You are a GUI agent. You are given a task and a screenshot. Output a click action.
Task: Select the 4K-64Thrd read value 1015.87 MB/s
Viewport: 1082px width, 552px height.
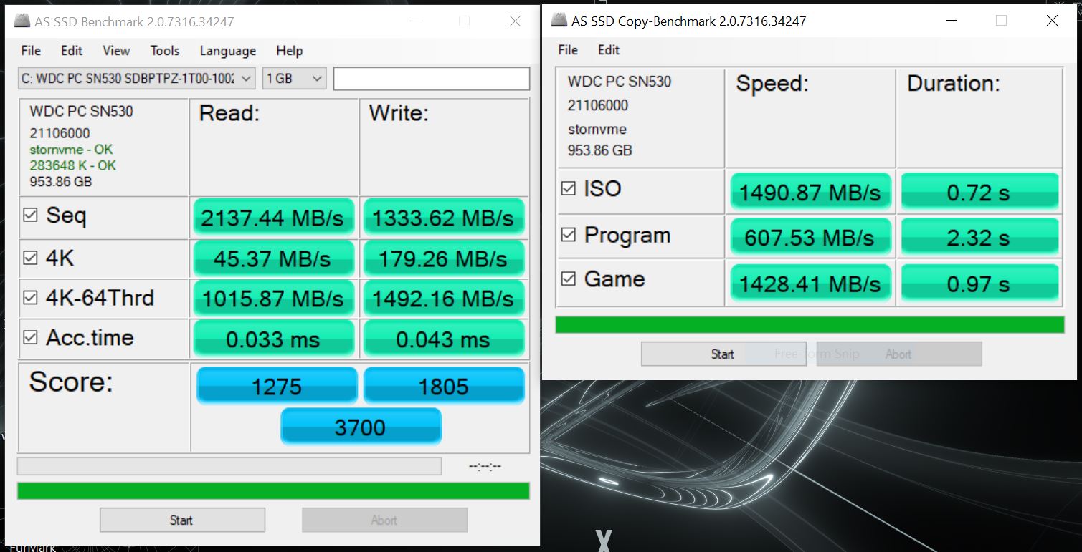click(274, 299)
